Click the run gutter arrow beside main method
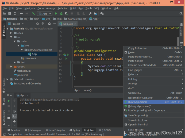Screen dimensions: 185x138 (66, 59)
